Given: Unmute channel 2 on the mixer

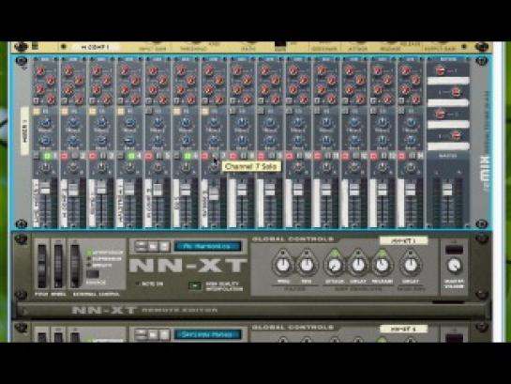Looking at the screenshot, I should tap(64, 156).
